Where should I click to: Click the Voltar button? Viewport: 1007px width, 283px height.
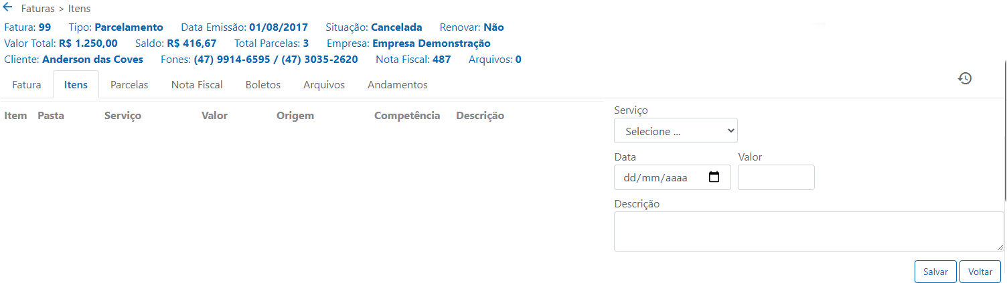click(980, 272)
